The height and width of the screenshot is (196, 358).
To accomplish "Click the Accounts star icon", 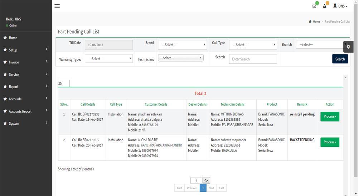I will tap(5, 99).
